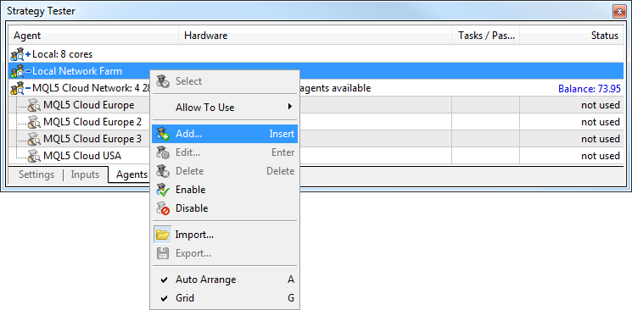This screenshot has height=310, width=632.
Task: Select the MQL5 Cloud USA row
Action: coord(316,156)
